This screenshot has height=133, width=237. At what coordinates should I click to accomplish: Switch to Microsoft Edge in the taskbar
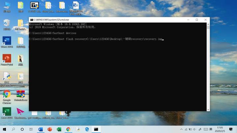(x=87, y=129)
